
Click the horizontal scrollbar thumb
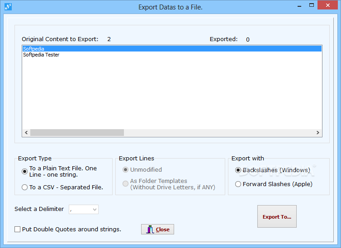pos(77,132)
